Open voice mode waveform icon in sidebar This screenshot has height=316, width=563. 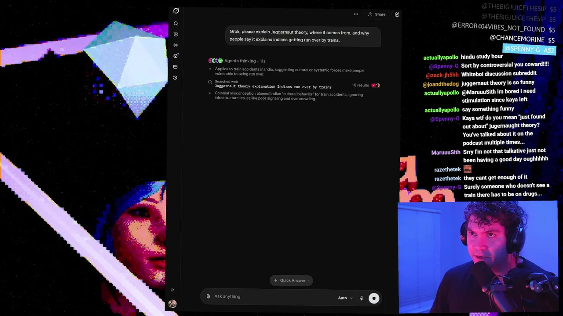[175, 45]
